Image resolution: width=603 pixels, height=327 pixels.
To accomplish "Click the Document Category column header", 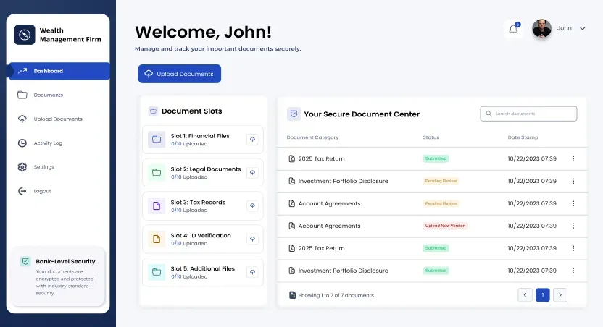I will coord(312,137).
